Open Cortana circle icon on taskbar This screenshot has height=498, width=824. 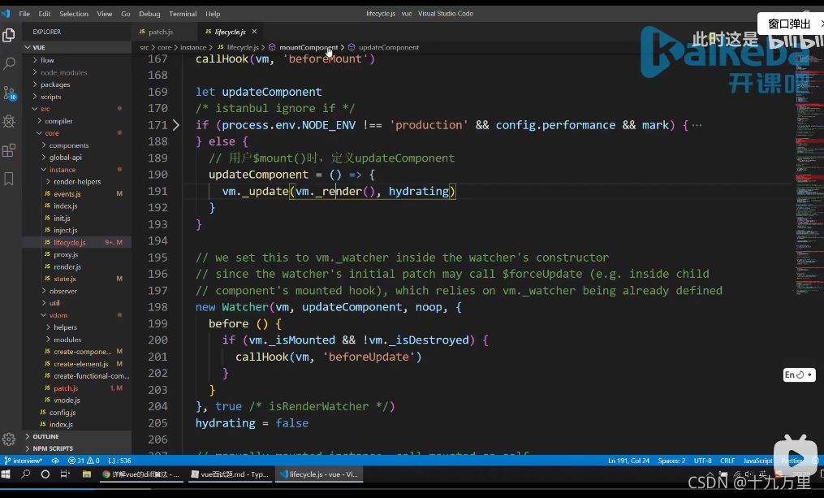click(x=45, y=474)
